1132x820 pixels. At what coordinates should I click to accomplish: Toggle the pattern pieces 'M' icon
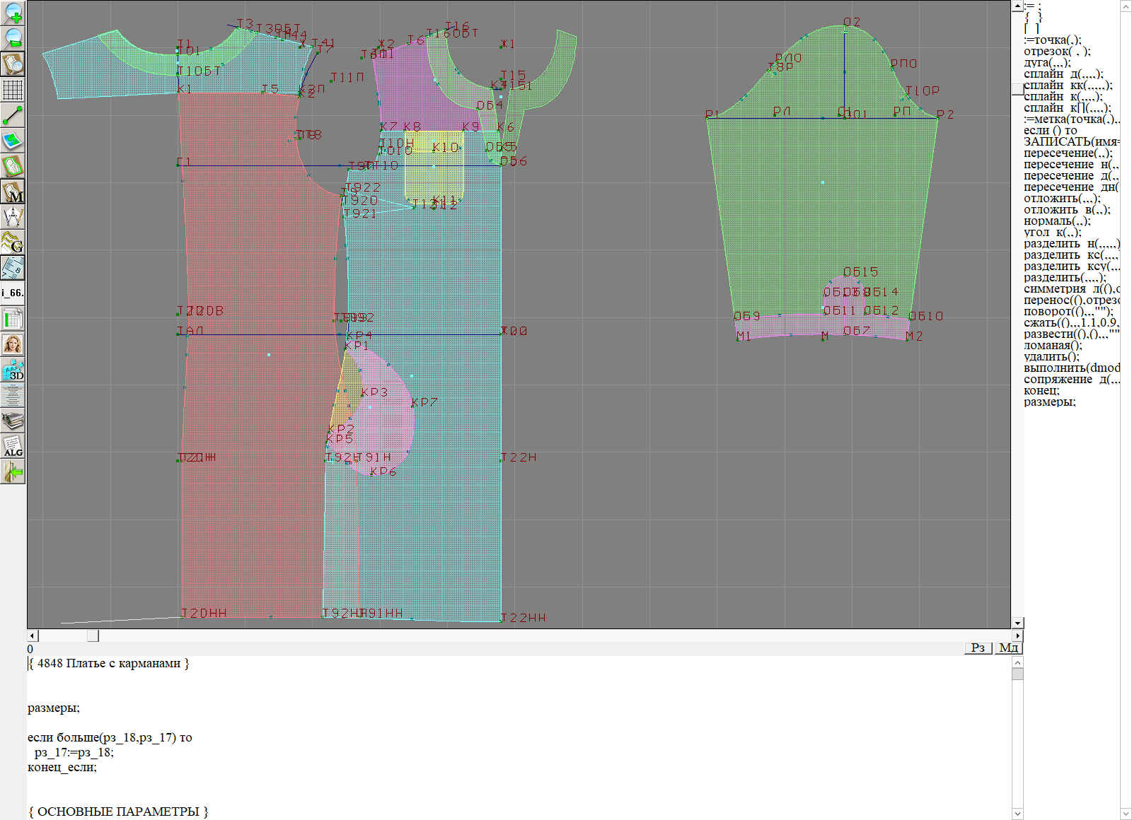tap(13, 192)
